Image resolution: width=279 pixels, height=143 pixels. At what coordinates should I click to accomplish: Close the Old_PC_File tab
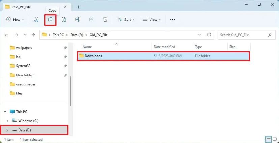coord(65,7)
